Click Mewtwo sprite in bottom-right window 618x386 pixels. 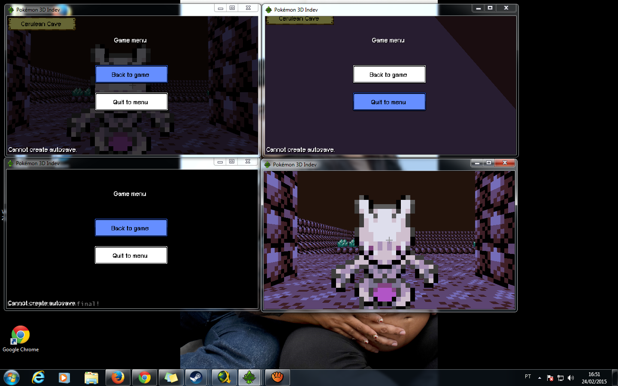click(385, 252)
